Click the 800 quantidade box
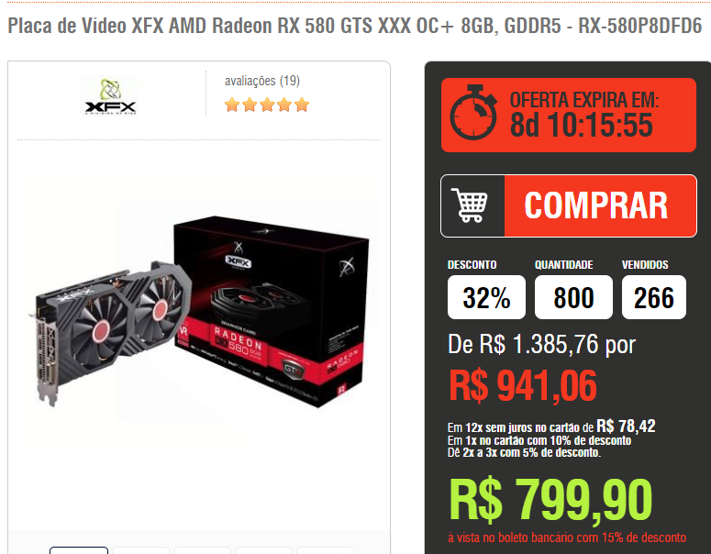Image resolution: width=711 pixels, height=554 pixels. tap(573, 297)
